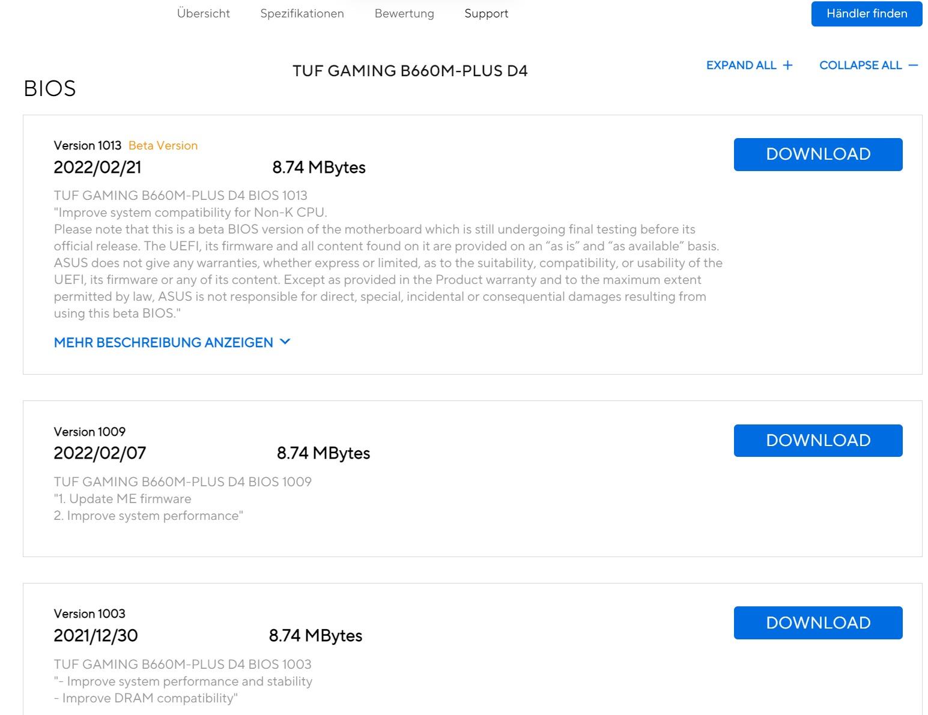Select the 2022/02/07 release date
This screenshot has height=715, width=928.
[x=100, y=453]
